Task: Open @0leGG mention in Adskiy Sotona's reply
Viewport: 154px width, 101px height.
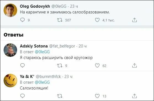Action: point(42,52)
